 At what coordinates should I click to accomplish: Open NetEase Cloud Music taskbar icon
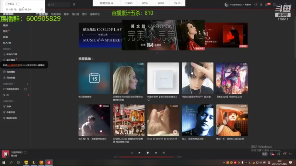(x=49, y=162)
